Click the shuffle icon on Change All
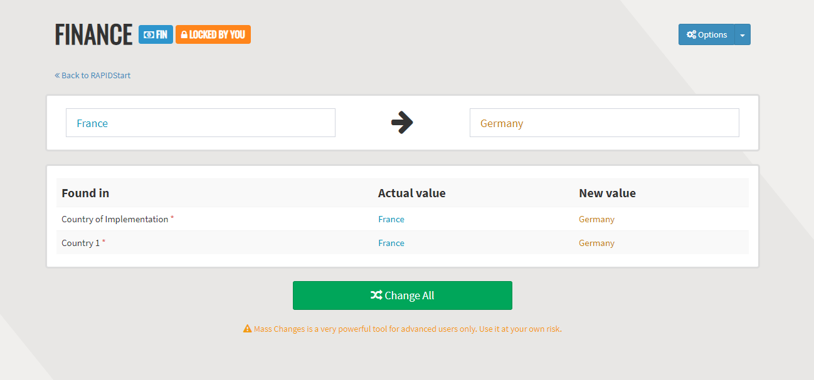The width and height of the screenshot is (814, 380). [x=376, y=295]
